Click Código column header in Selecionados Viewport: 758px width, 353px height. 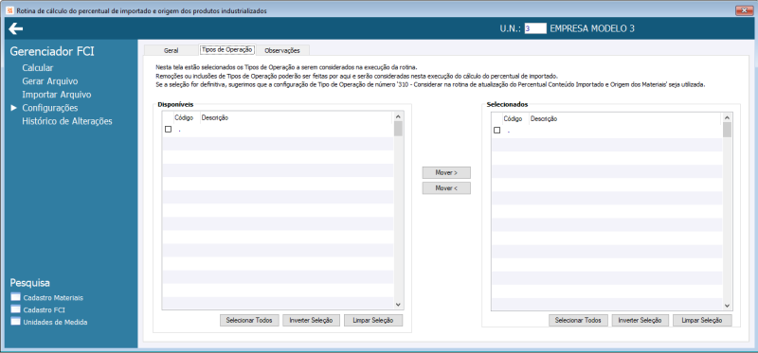pos(513,118)
